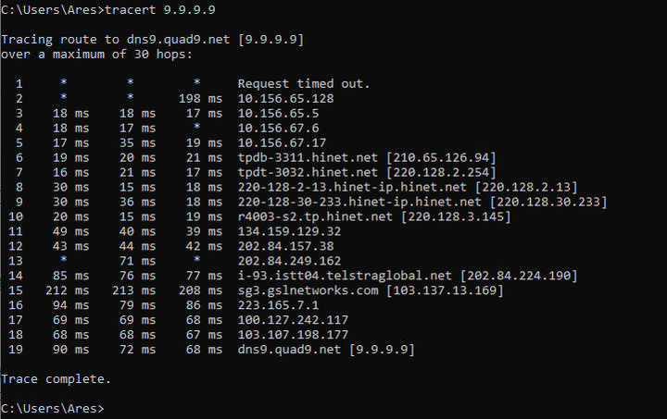Click final hop dns9.quad9.net [9.9.9.9]
667x419 pixels.
click(326, 350)
